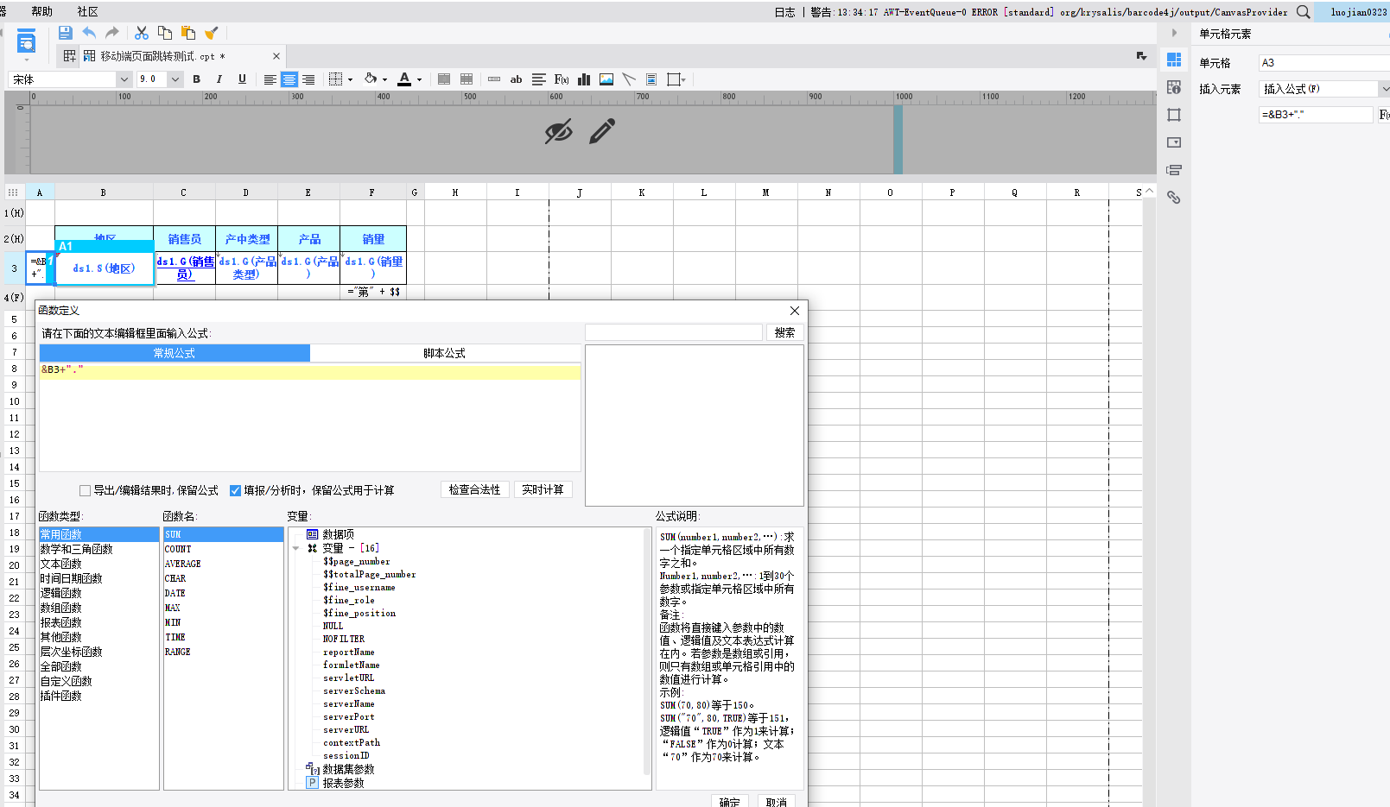This screenshot has height=807, width=1390.
Task: Select 文本函数 in the function type list
Action: [x=60, y=564]
